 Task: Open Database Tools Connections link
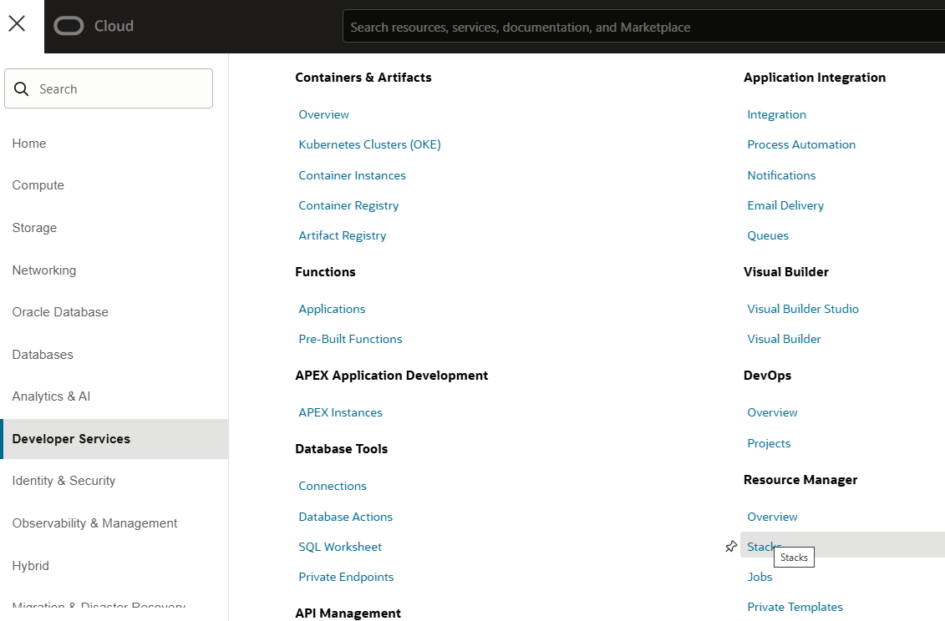tap(333, 486)
